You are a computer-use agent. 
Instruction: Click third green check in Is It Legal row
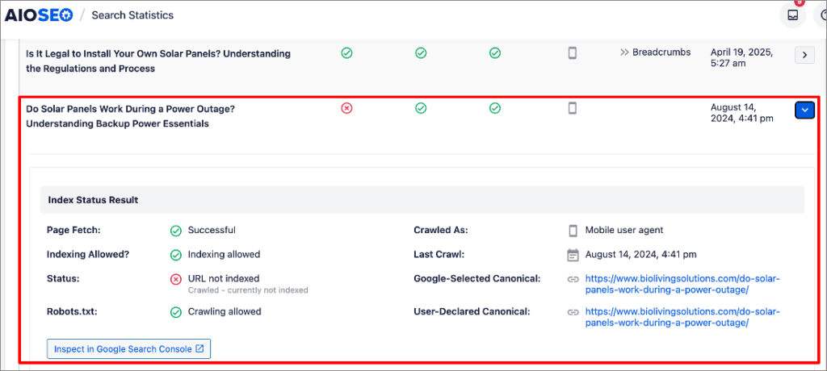(x=494, y=52)
